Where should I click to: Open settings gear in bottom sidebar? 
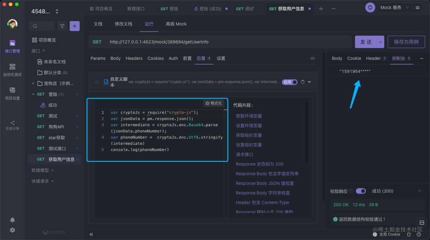[12, 230]
